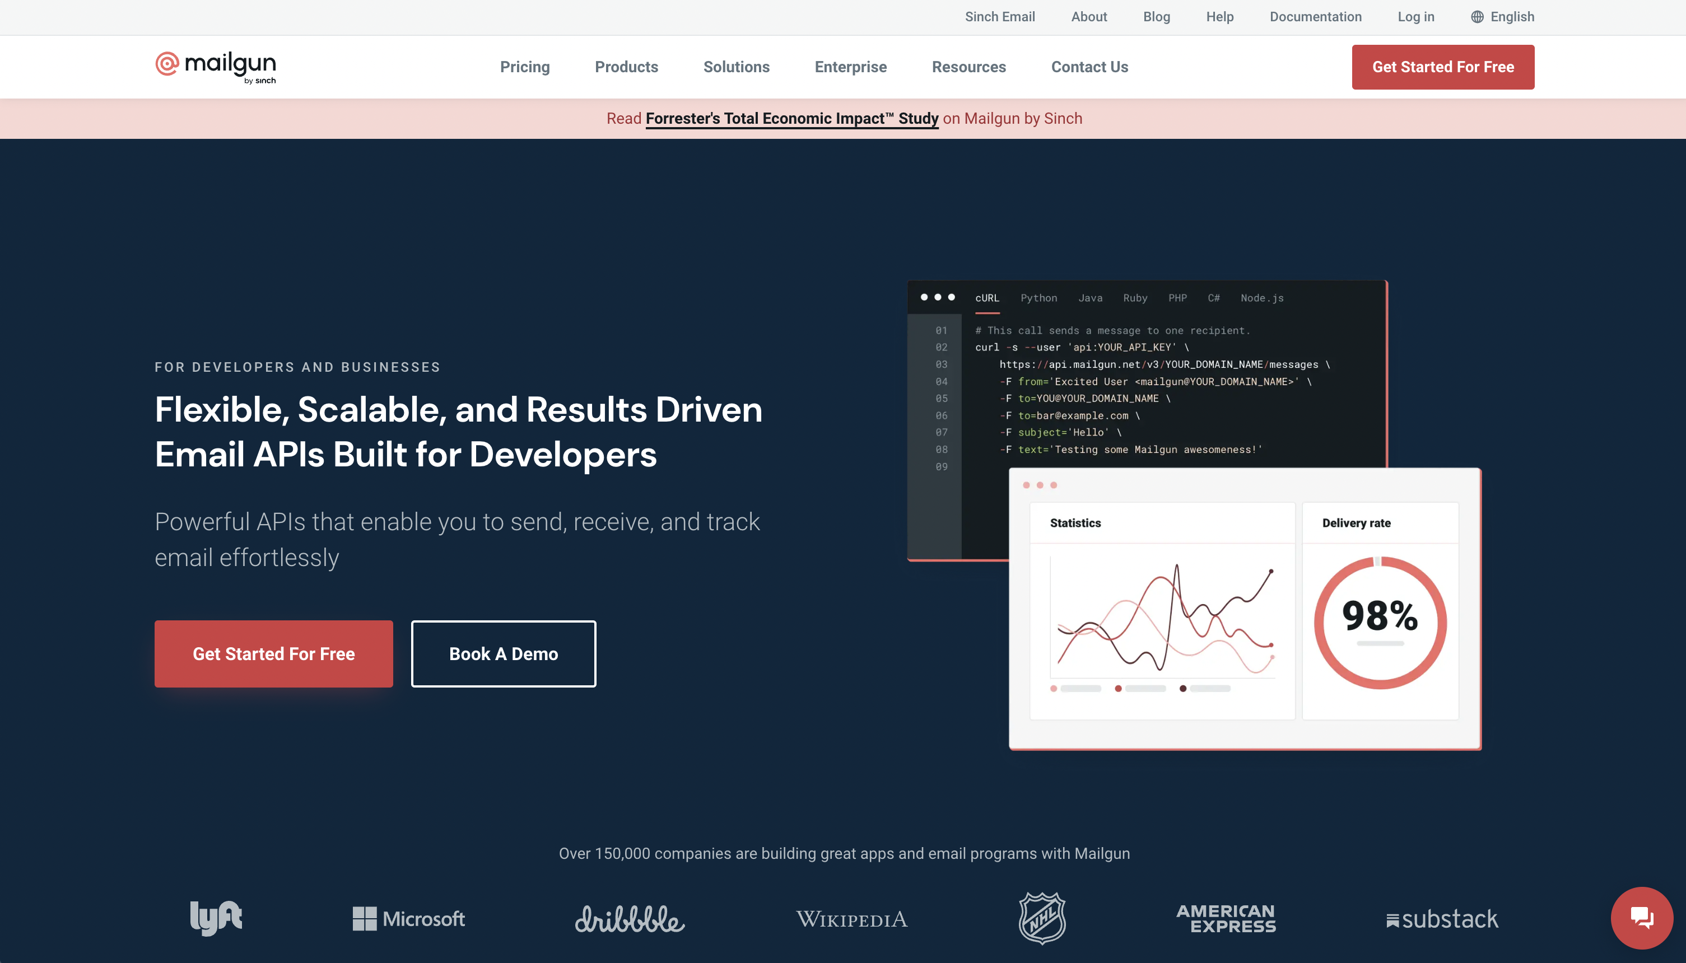Open the live chat bubble icon
This screenshot has width=1686, height=963.
point(1641,917)
